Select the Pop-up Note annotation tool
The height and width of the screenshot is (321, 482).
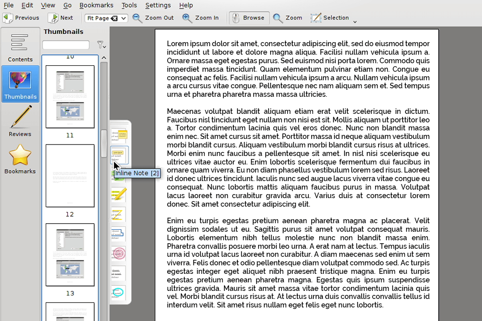click(119, 133)
